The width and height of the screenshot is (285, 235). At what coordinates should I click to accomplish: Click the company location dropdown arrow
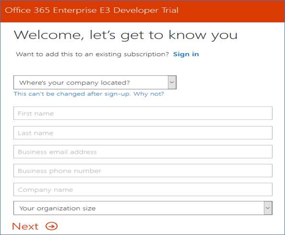click(172, 82)
